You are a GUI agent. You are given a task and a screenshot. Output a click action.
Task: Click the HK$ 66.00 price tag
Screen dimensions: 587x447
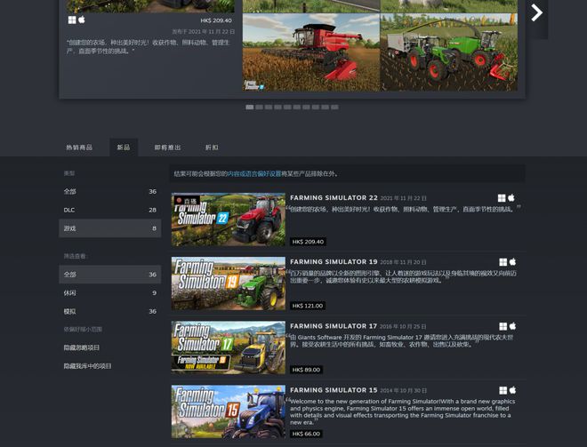click(306, 434)
